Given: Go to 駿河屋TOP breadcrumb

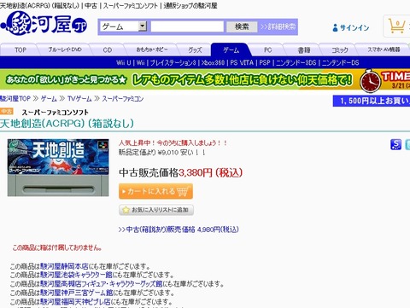Looking at the screenshot, I should click(x=15, y=99).
